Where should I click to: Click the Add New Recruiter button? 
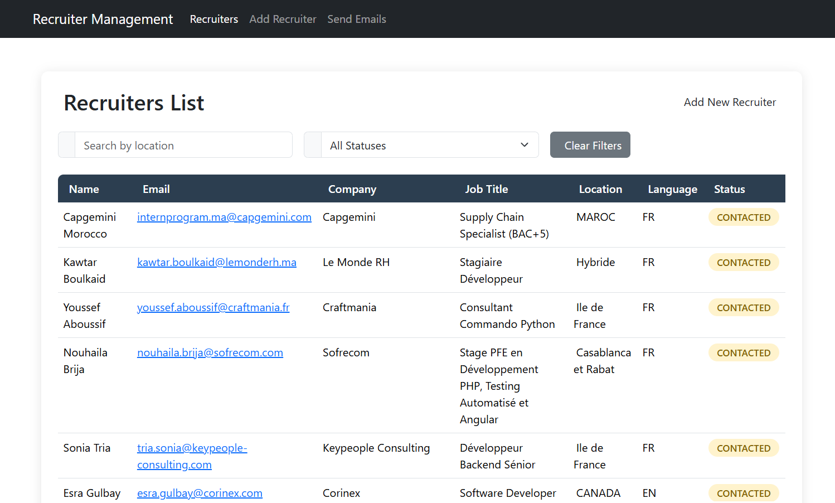pos(730,102)
